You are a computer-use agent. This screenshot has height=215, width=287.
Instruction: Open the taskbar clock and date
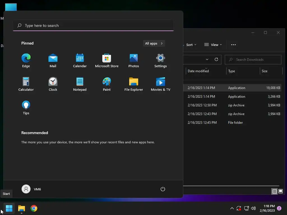coord(267,208)
